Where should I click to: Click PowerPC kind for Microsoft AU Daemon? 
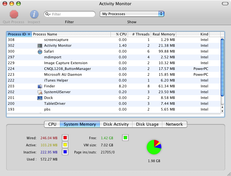click(x=201, y=74)
